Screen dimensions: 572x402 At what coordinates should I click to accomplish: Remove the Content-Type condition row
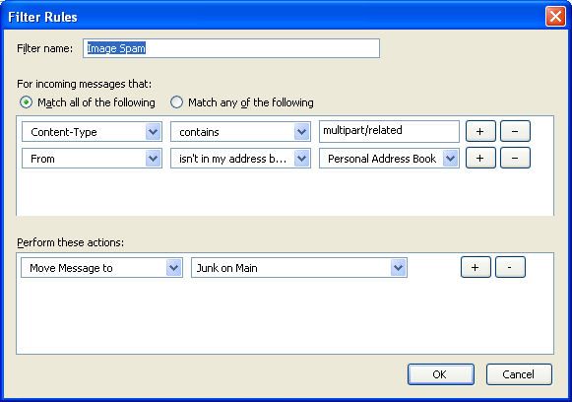515,131
